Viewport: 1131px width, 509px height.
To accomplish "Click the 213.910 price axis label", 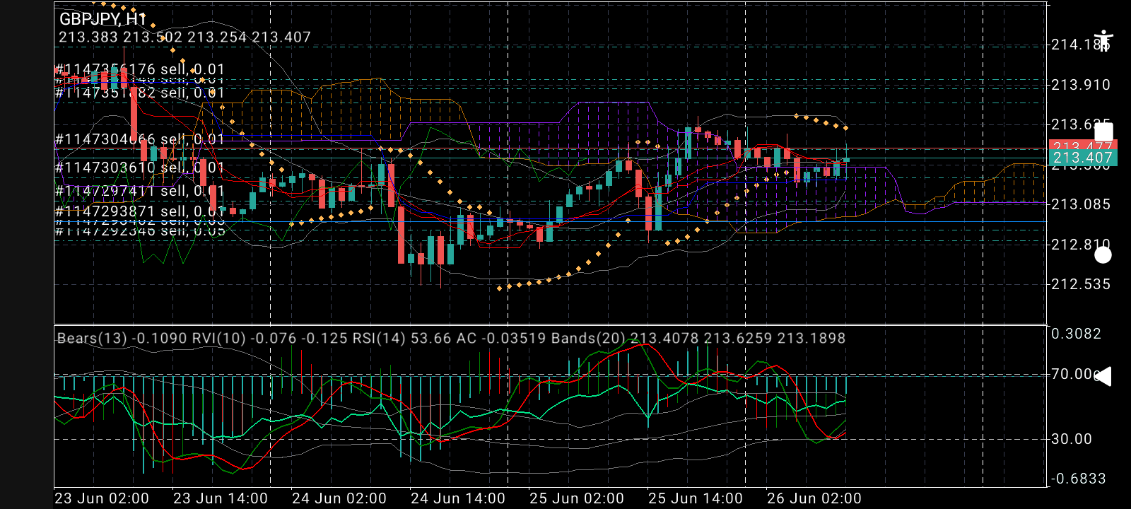I will pyautogui.click(x=1081, y=85).
